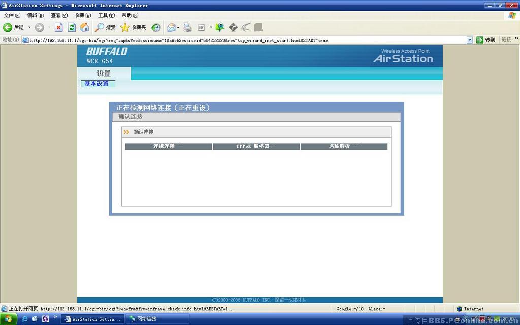Expand the Back button history dropdown arrow
The height and width of the screenshot is (325, 520).
[29, 27]
